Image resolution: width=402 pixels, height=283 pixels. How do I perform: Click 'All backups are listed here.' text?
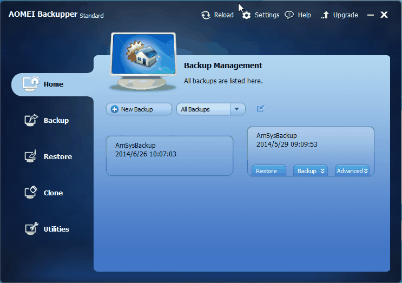pyautogui.click(x=223, y=81)
